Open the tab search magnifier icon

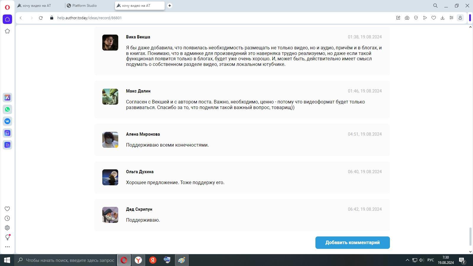click(435, 6)
